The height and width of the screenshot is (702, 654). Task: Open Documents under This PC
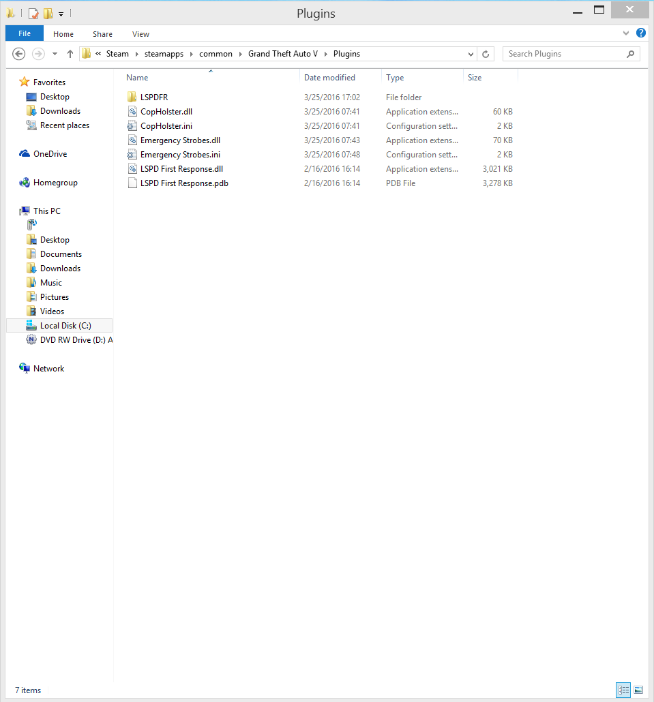coord(61,254)
